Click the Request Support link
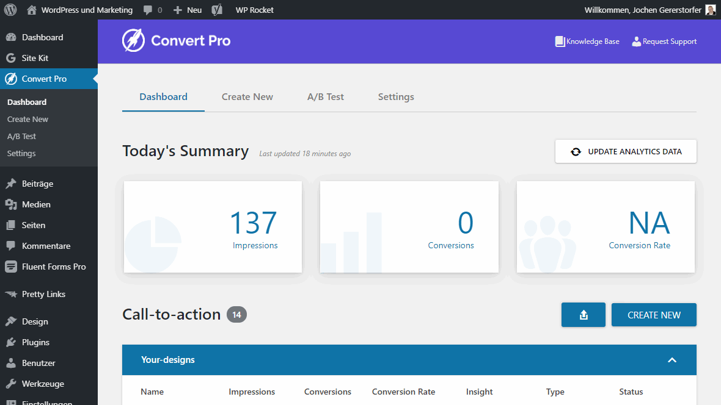Viewport: 721px width, 405px height. pyautogui.click(x=664, y=41)
